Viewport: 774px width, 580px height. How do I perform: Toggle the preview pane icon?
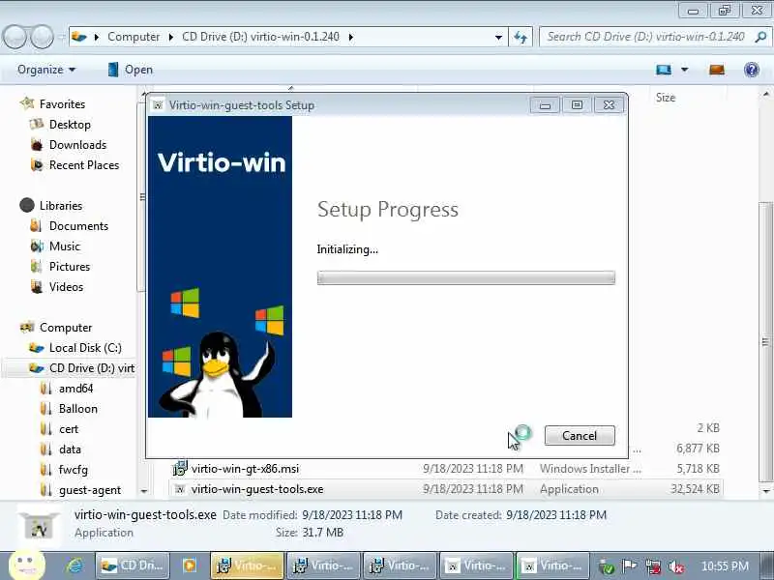pos(717,70)
